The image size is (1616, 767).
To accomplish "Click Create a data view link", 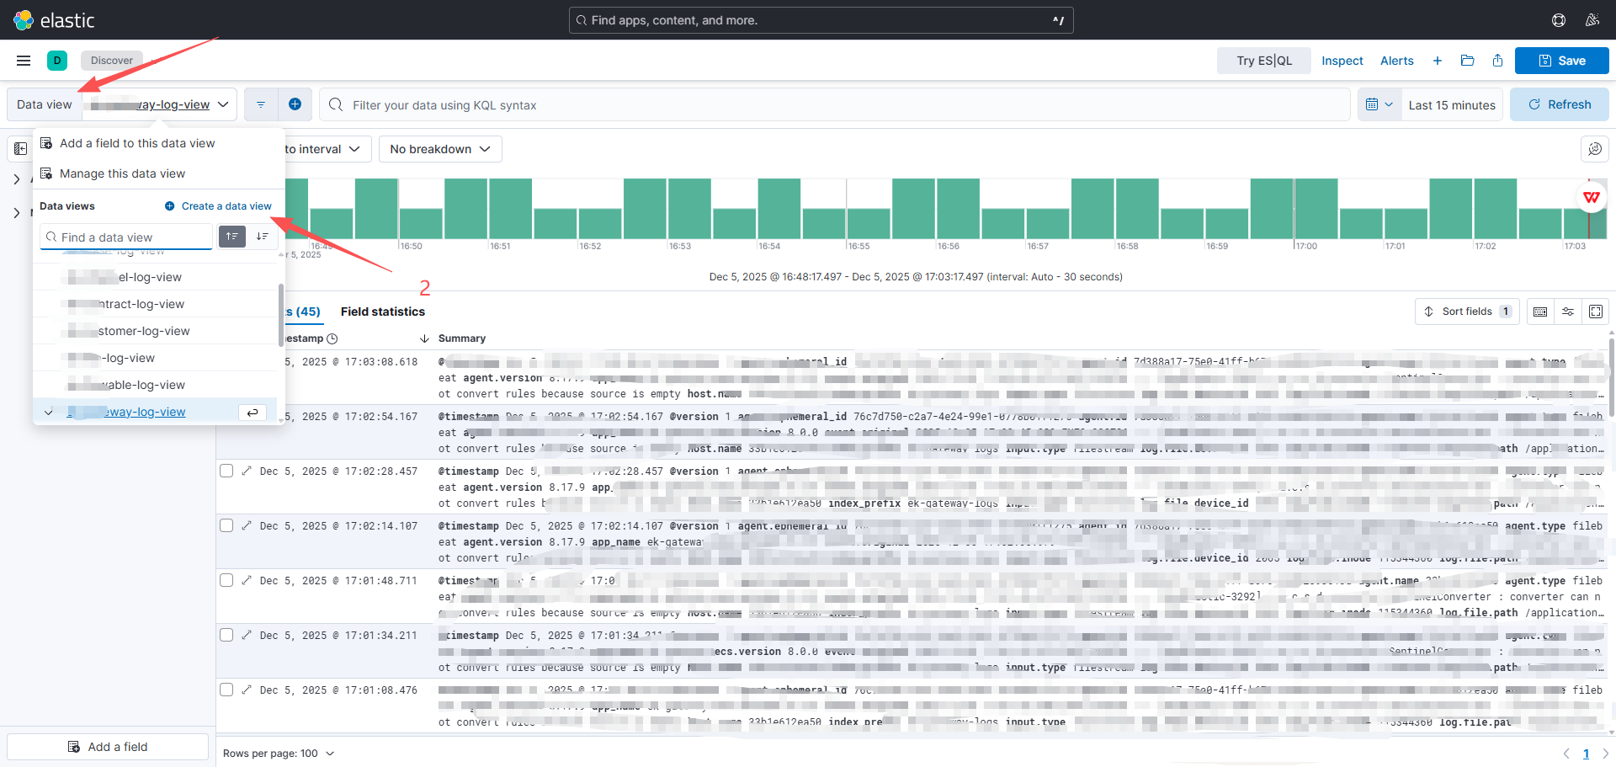I will [x=218, y=206].
